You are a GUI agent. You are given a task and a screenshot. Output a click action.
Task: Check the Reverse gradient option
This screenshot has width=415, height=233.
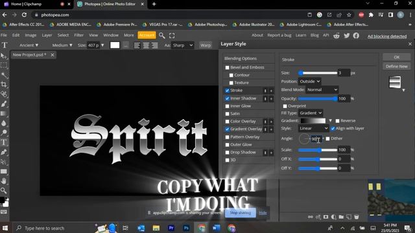(337, 121)
